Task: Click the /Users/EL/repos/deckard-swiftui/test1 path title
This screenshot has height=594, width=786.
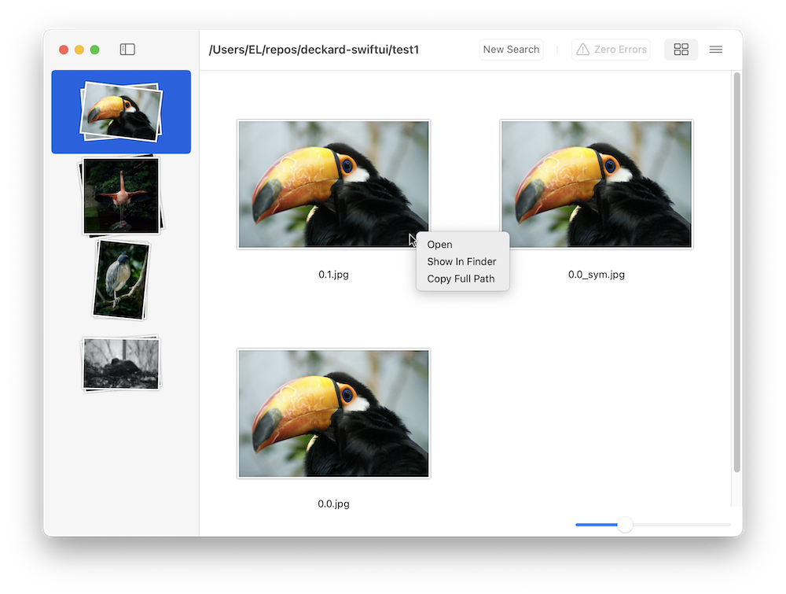Action: [x=314, y=50]
